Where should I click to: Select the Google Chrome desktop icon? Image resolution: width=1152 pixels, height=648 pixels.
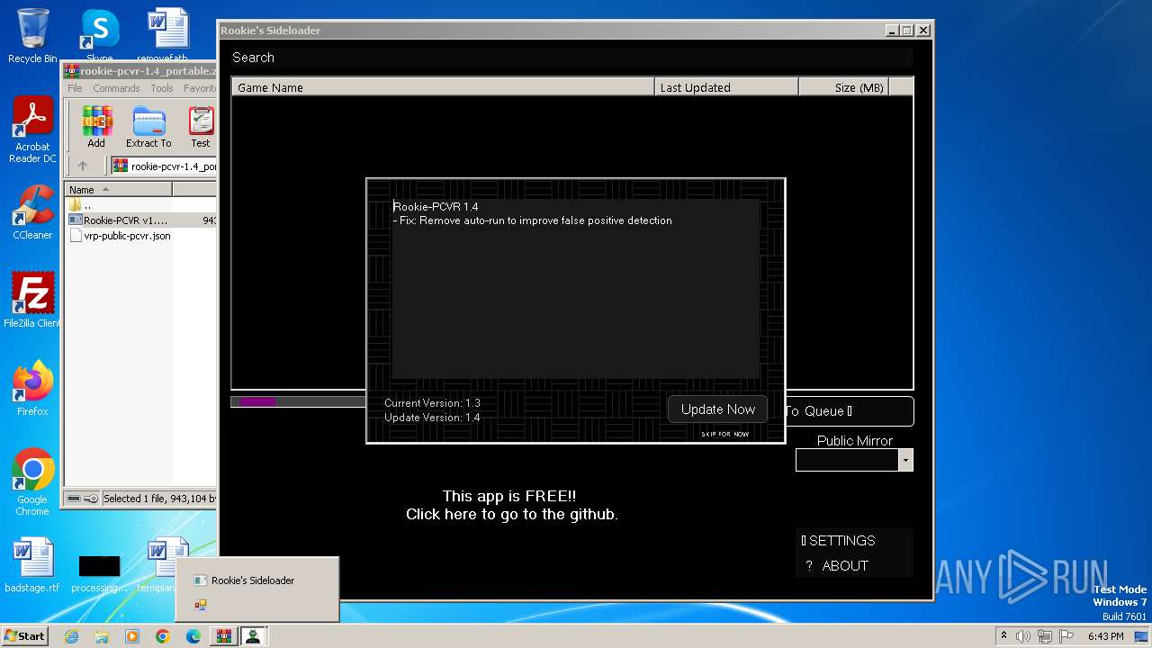[32, 483]
